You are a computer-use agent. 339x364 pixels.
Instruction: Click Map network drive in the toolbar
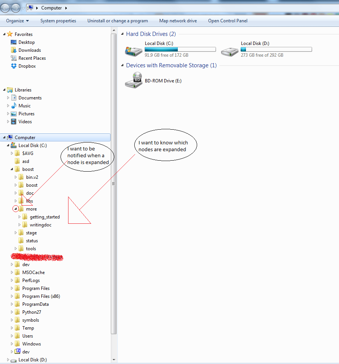point(178,21)
